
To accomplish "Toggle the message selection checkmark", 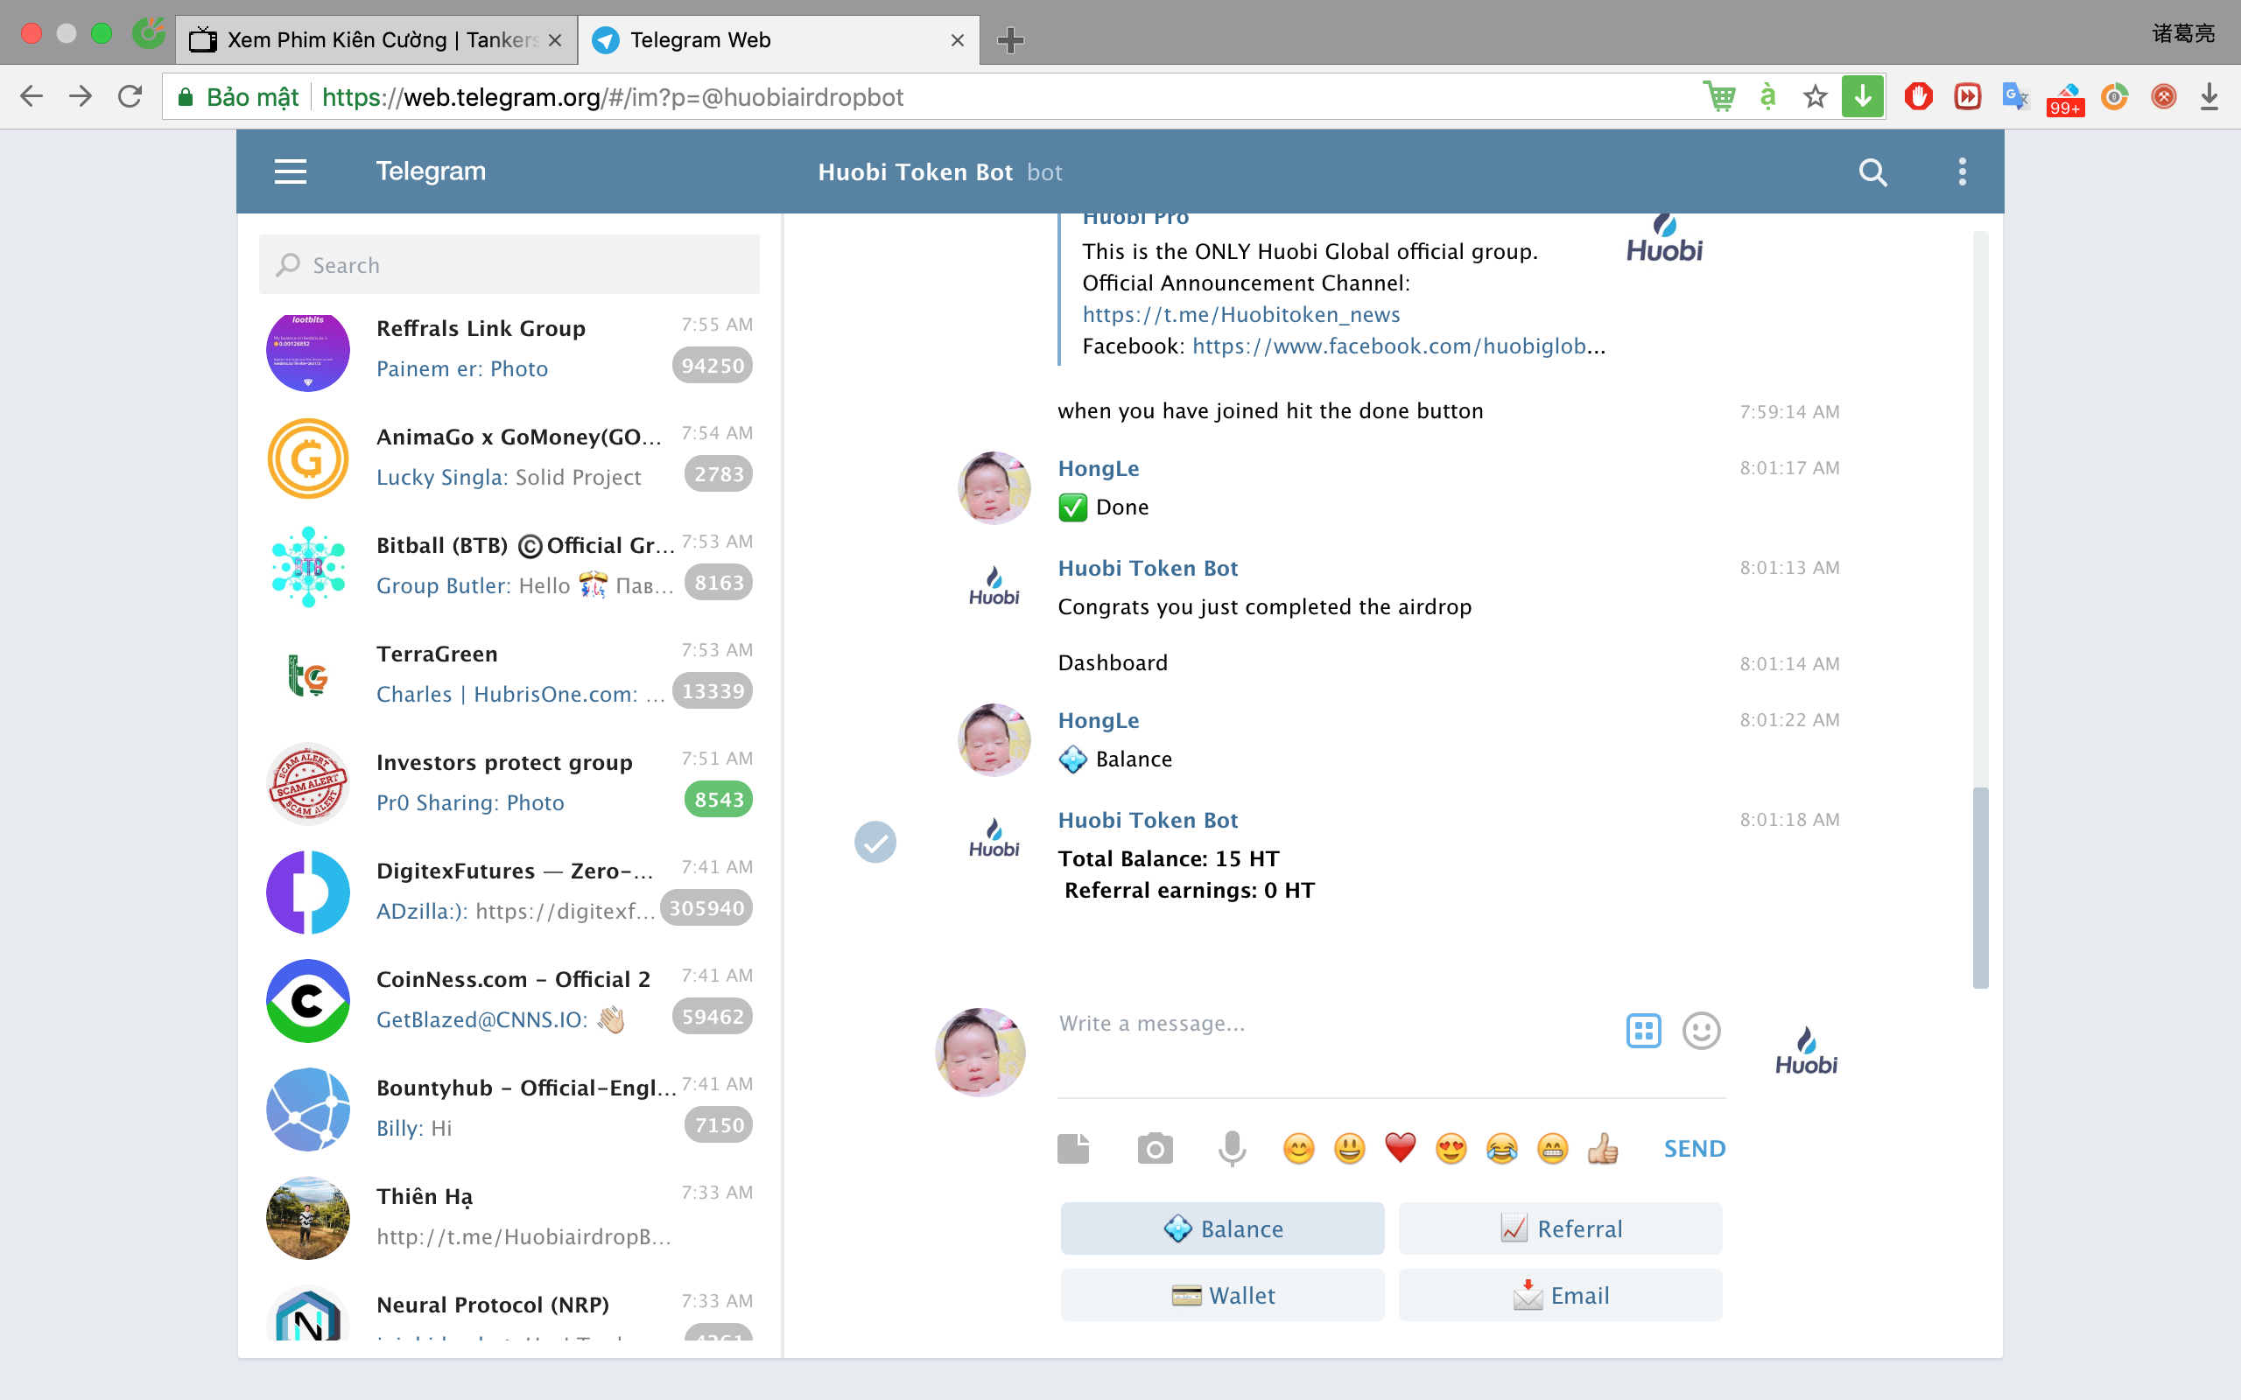I will click(x=875, y=842).
